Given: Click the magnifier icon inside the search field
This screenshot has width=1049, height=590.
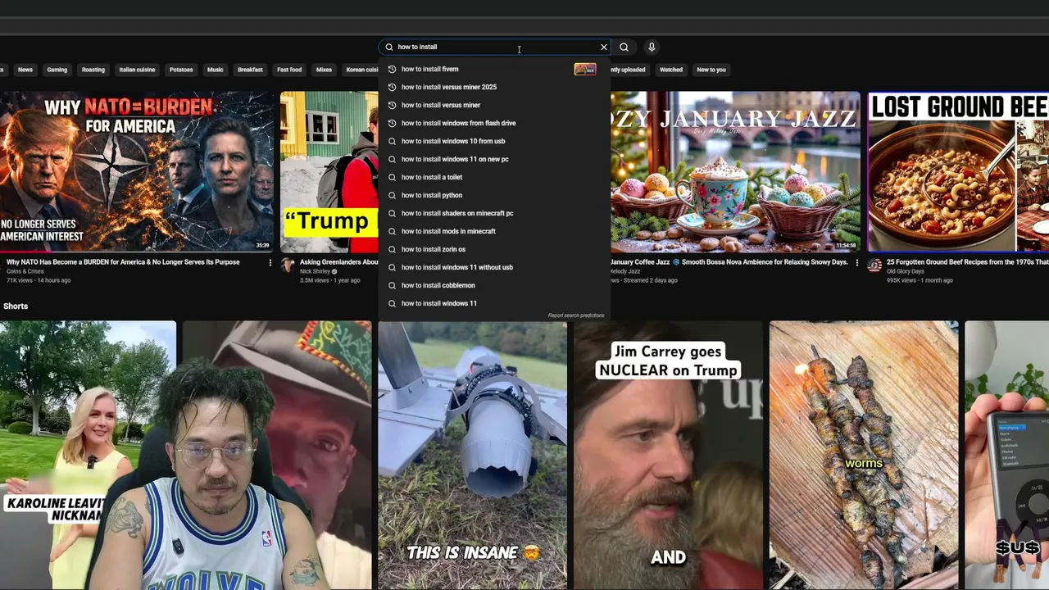Looking at the screenshot, I should coord(389,47).
